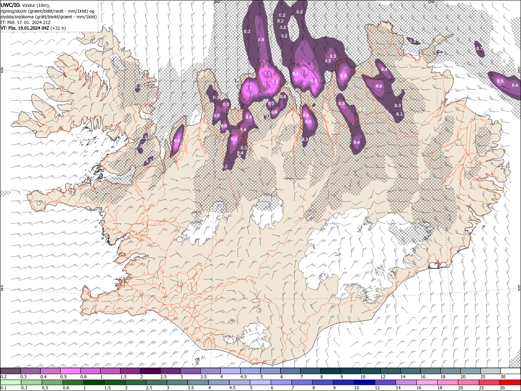
Task: Select the bright pink 0.5 swatch, upper legend
Action: point(70,371)
